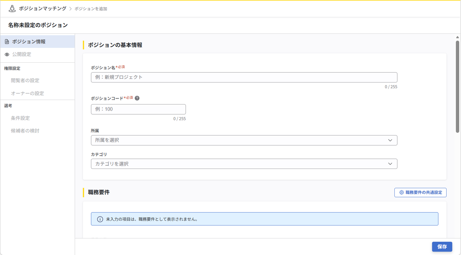461x255 pixels.
Task: Click the ポジションを追加 breadcrumb text
Action: coord(91,9)
